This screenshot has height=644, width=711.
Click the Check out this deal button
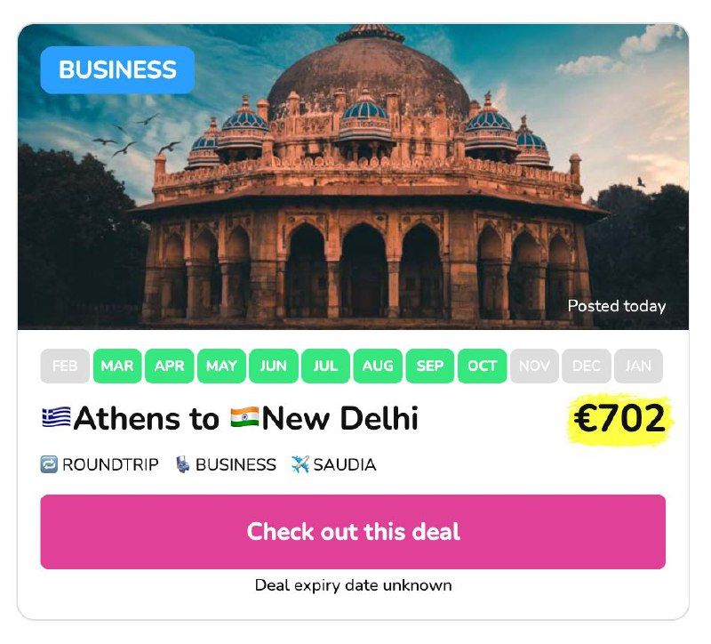[x=353, y=531]
